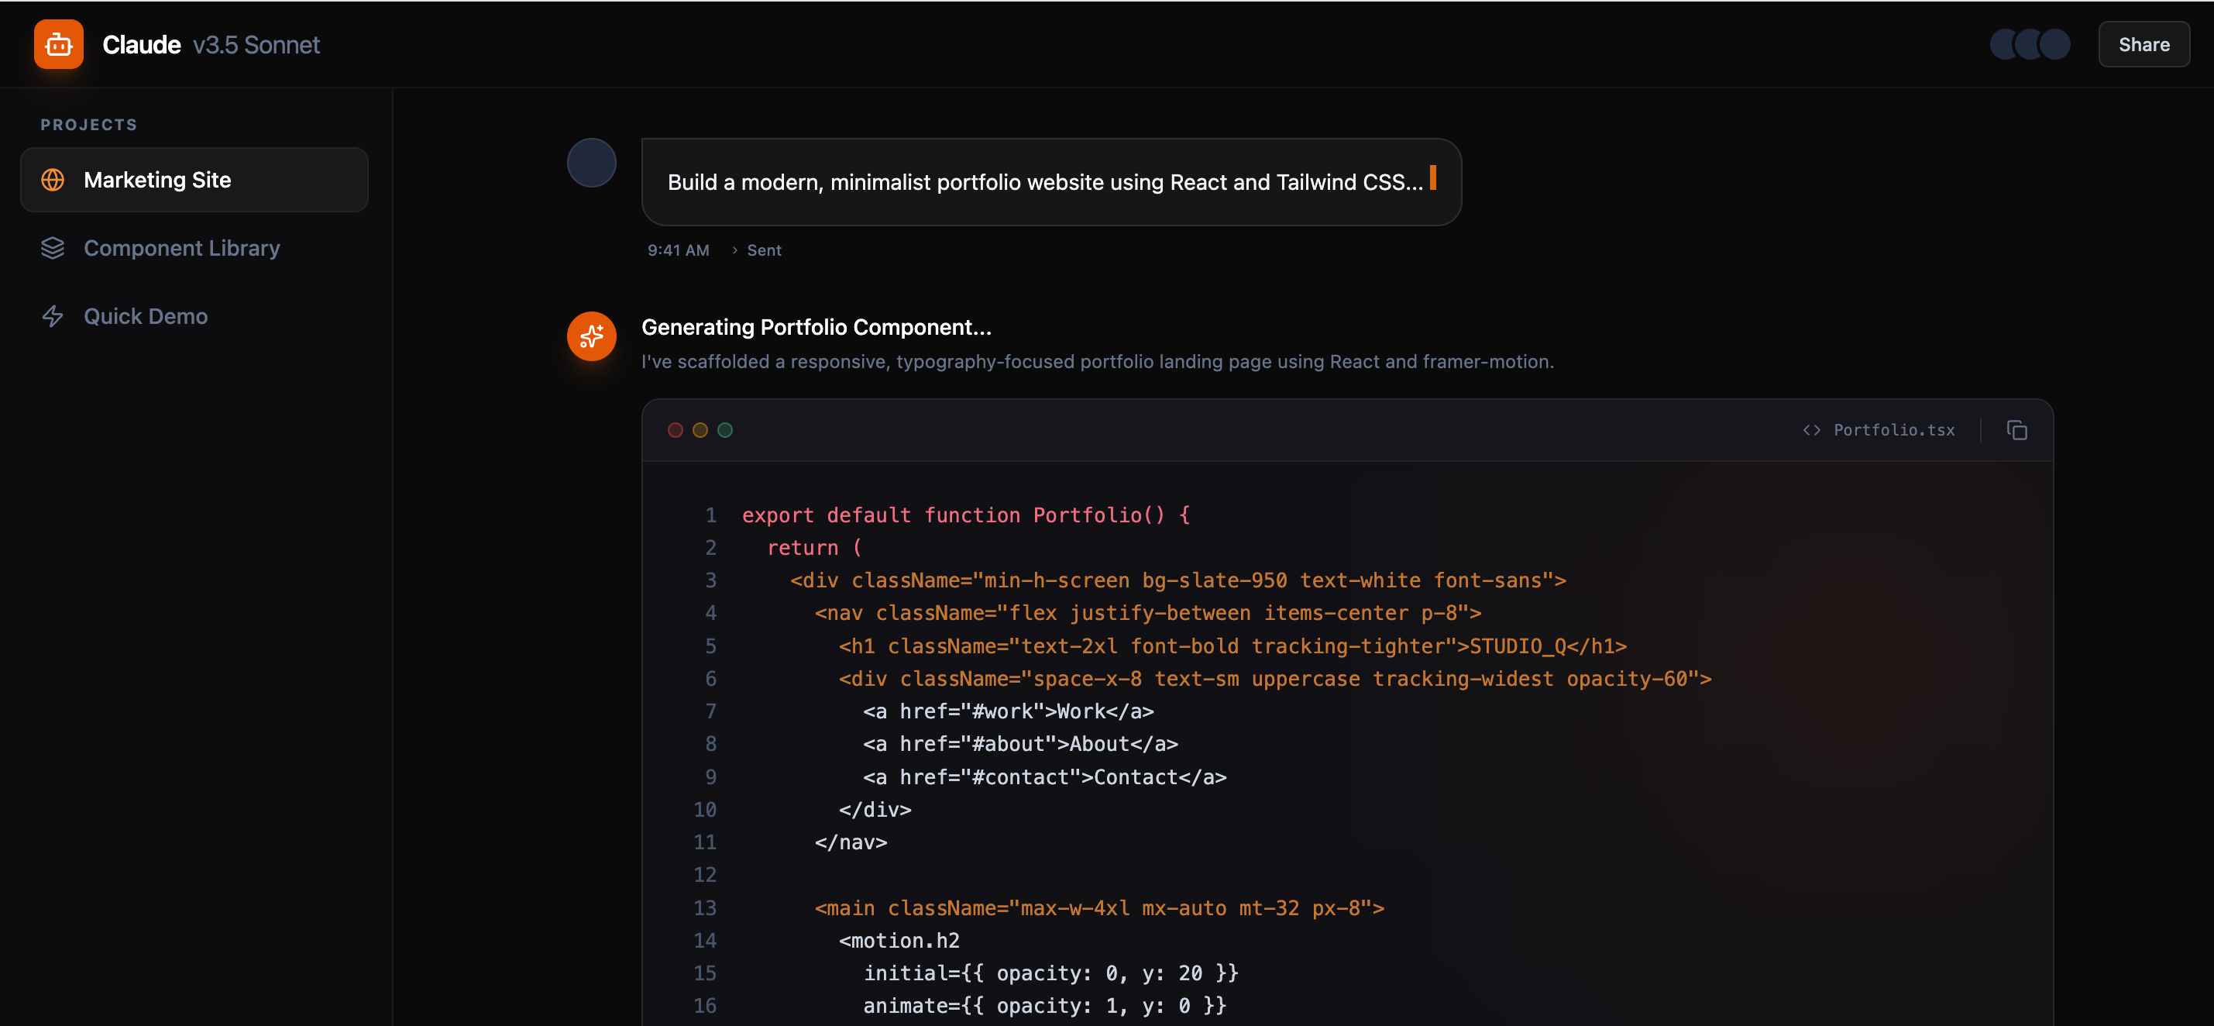Click the red dot in code window header
The width and height of the screenshot is (2214, 1026).
(675, 430)
